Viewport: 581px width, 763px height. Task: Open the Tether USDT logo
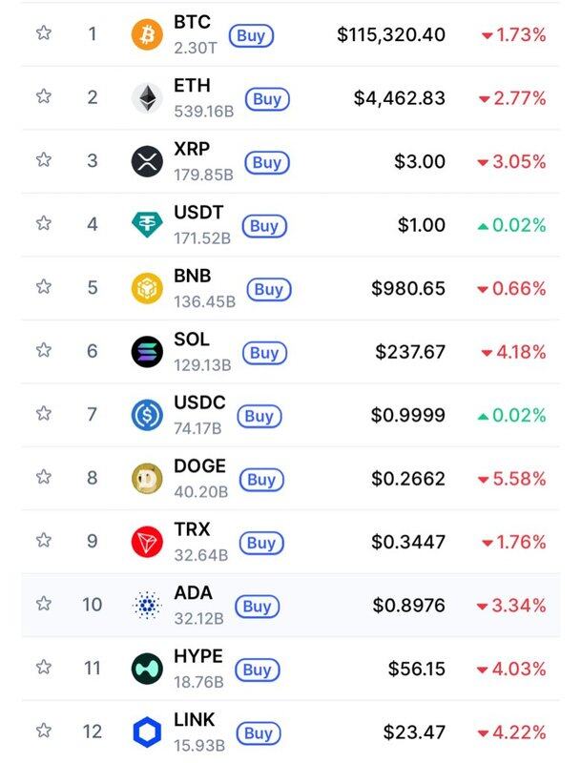point(147,225)
